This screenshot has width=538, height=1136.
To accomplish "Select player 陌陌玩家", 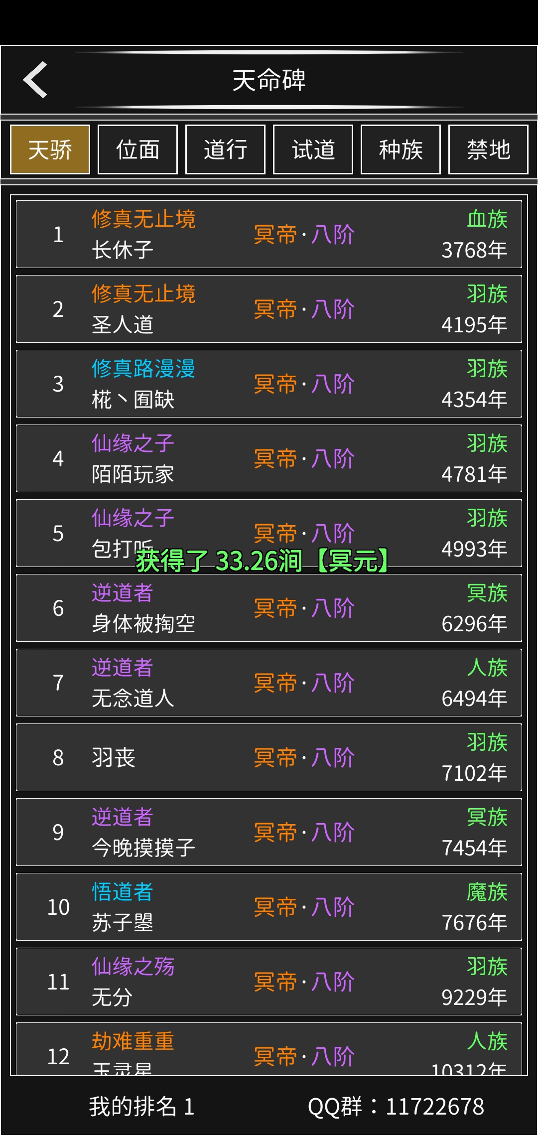I will tap(269, 458).
